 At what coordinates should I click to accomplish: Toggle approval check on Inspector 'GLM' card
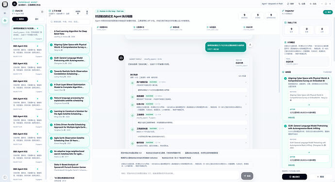285,126
